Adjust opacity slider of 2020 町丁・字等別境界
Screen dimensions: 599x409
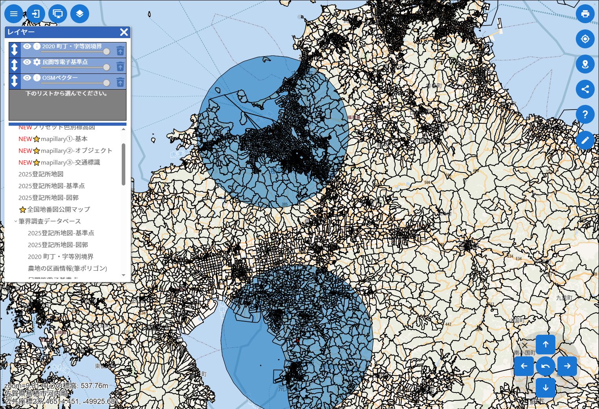click(106, 51)
